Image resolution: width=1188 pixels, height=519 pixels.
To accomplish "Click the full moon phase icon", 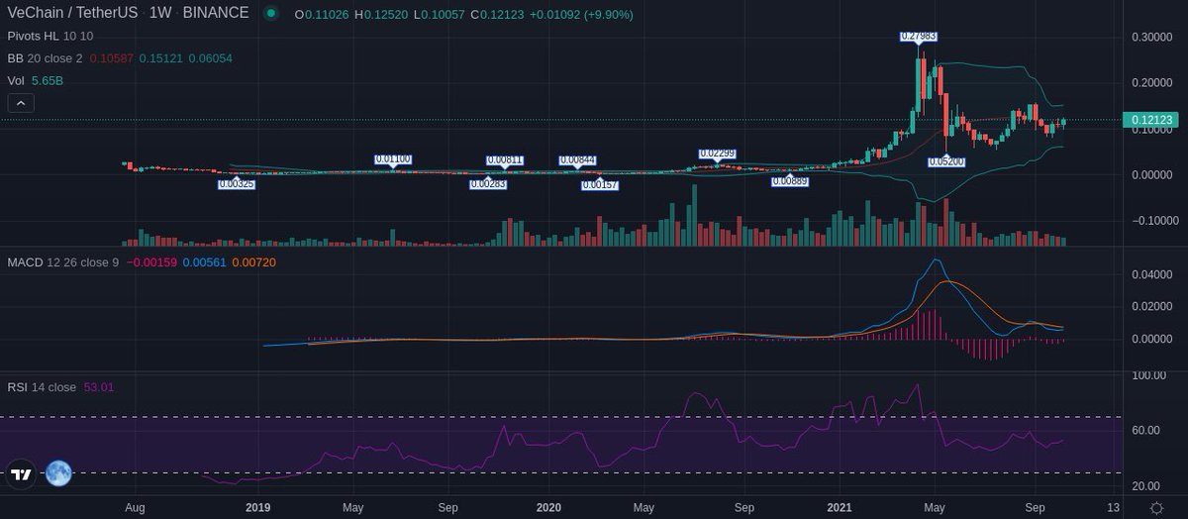I will coord(58,474).
